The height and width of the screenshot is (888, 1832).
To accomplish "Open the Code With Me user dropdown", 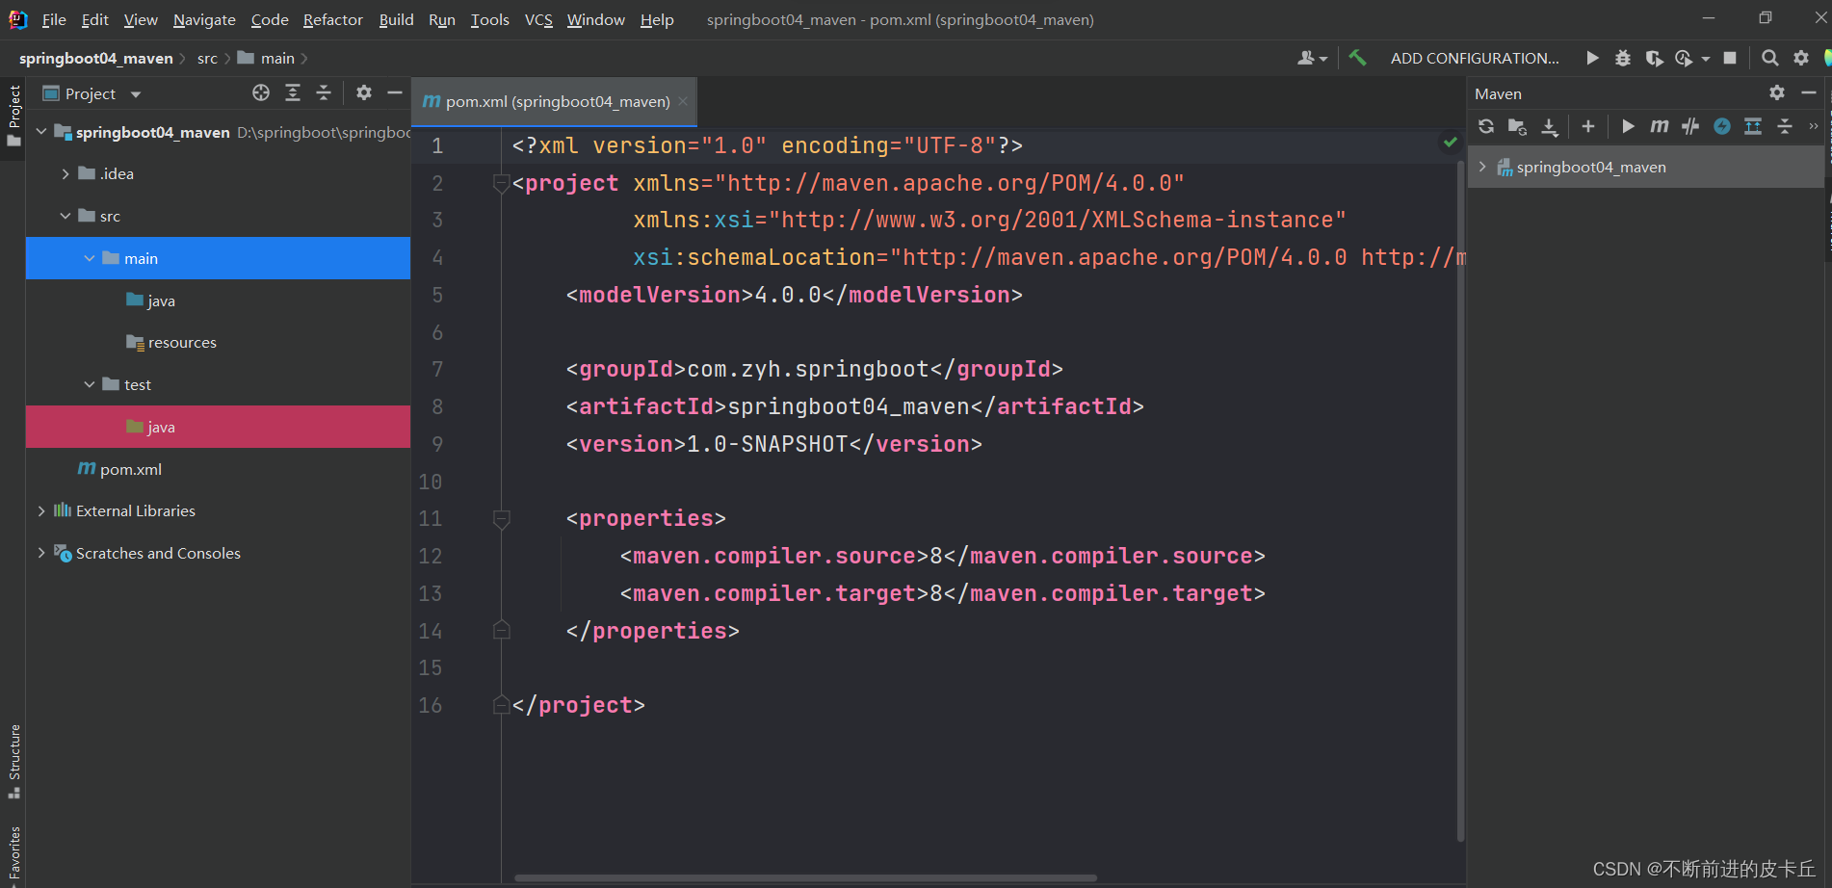I will coord(1312,58).
